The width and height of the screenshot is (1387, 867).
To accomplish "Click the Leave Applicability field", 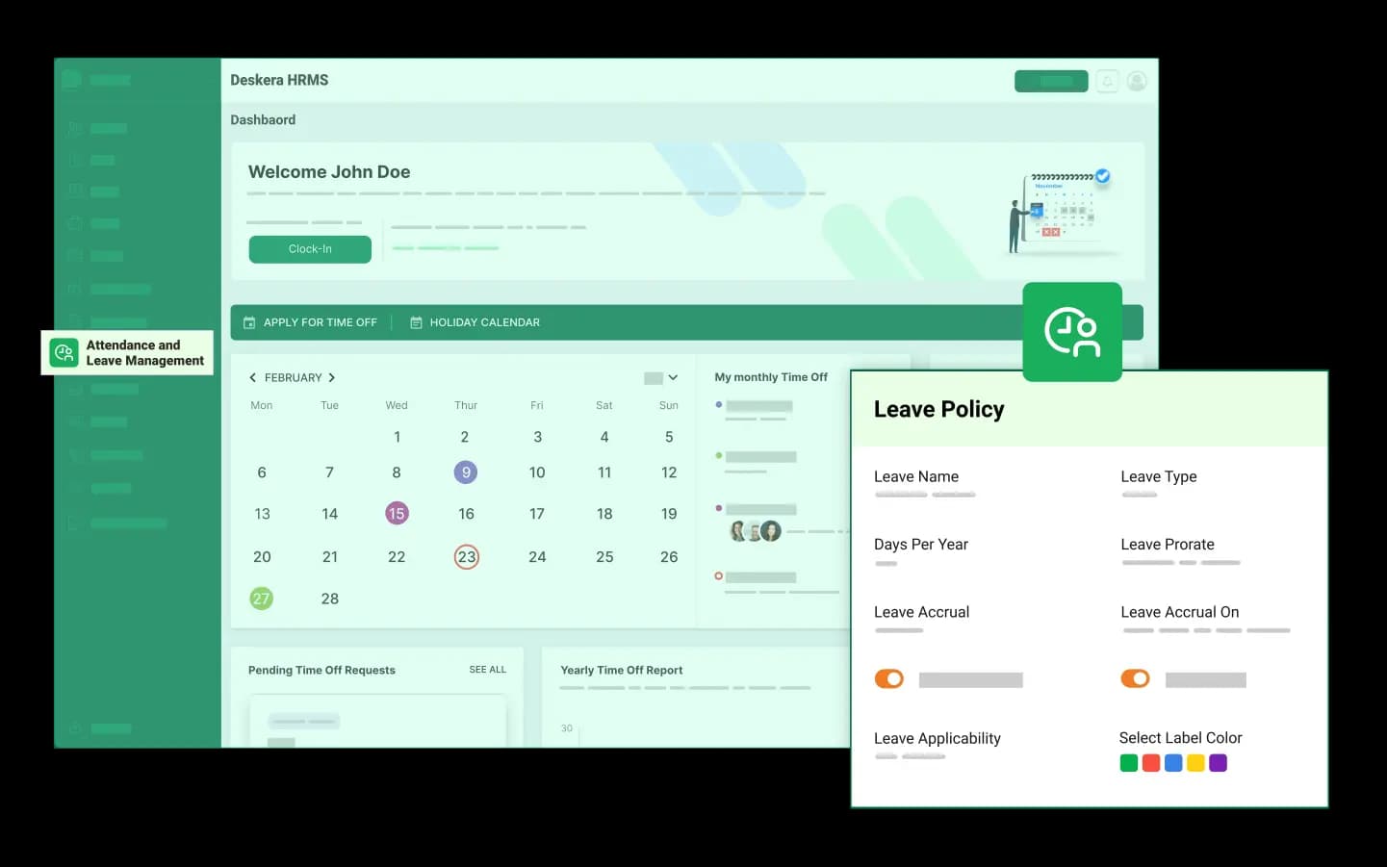I will pos(938,746).
